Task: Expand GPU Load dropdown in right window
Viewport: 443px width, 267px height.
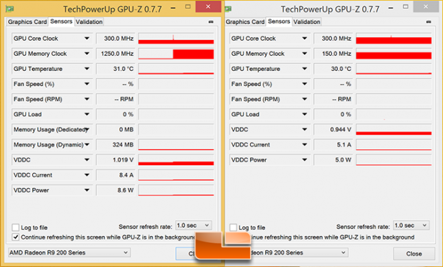Action: [304, 114]
